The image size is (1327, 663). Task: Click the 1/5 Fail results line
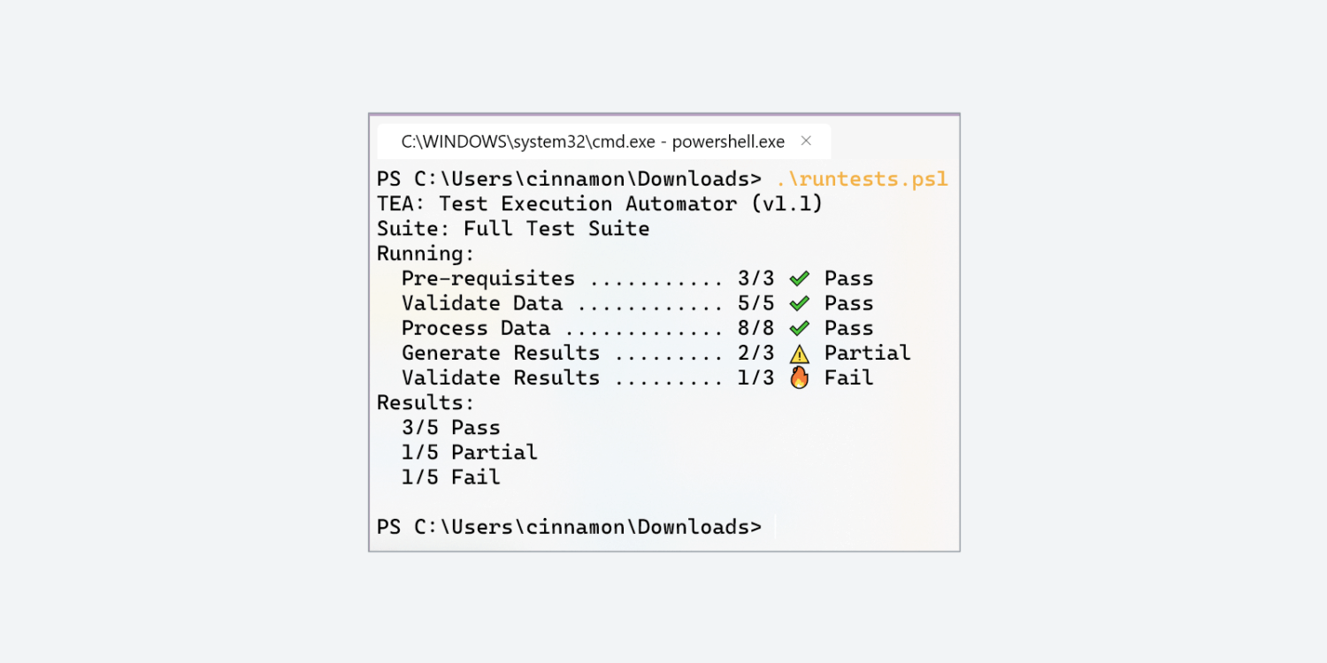(x=451, y=477)
